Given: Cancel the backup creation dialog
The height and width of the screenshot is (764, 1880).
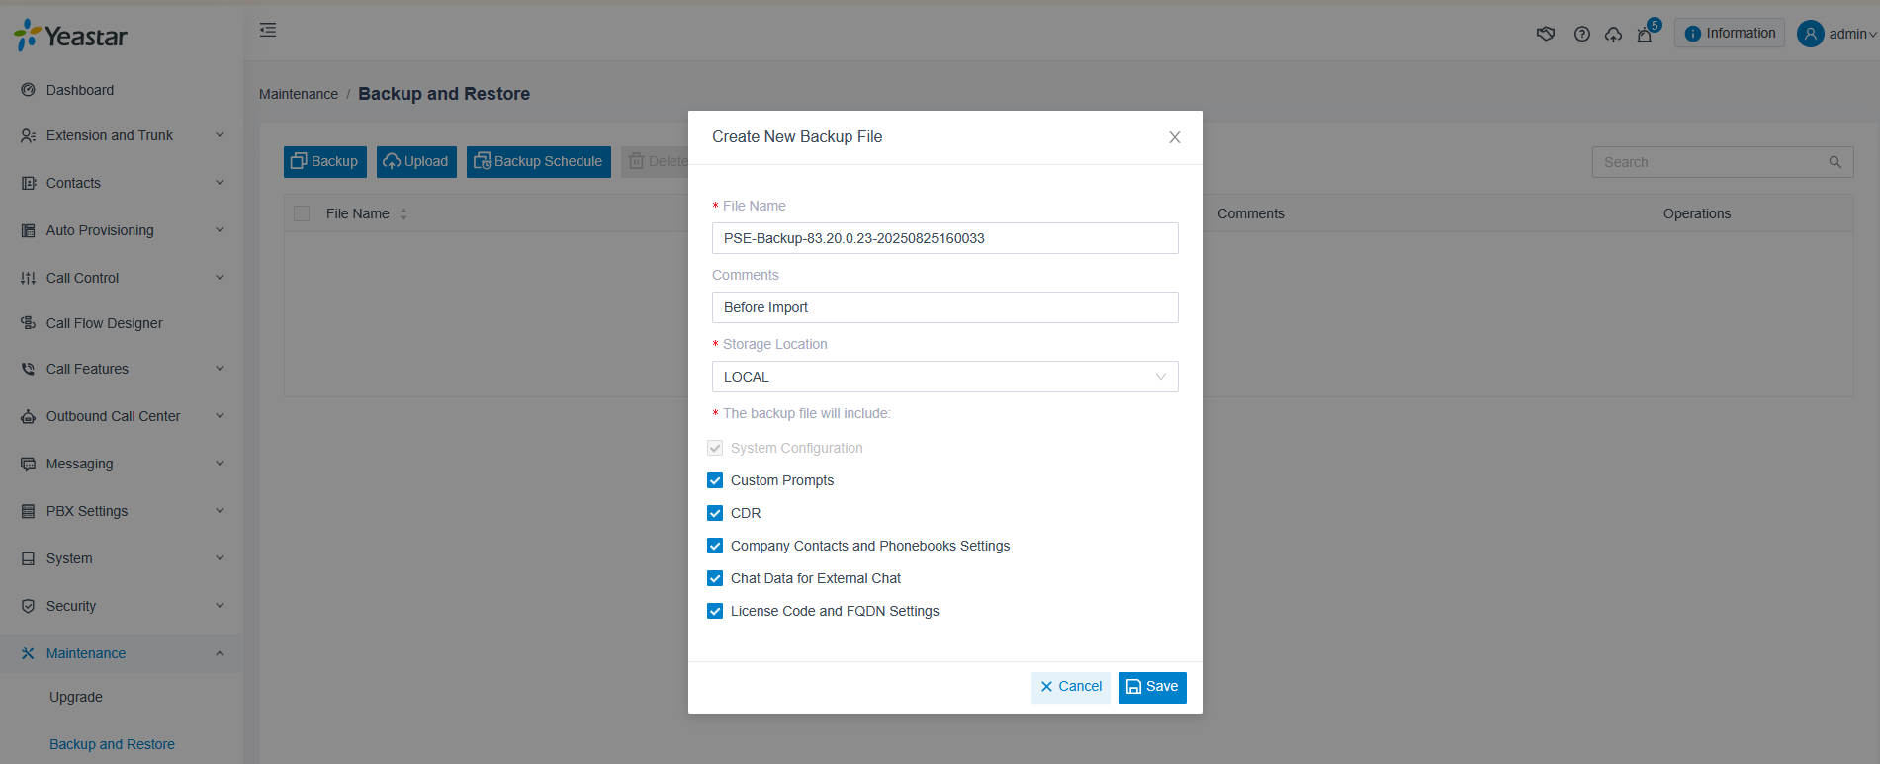Looking at the screenshot, I should tap(1070, 687).
